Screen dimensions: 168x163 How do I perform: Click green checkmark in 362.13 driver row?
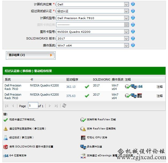[x=87, y=86]
